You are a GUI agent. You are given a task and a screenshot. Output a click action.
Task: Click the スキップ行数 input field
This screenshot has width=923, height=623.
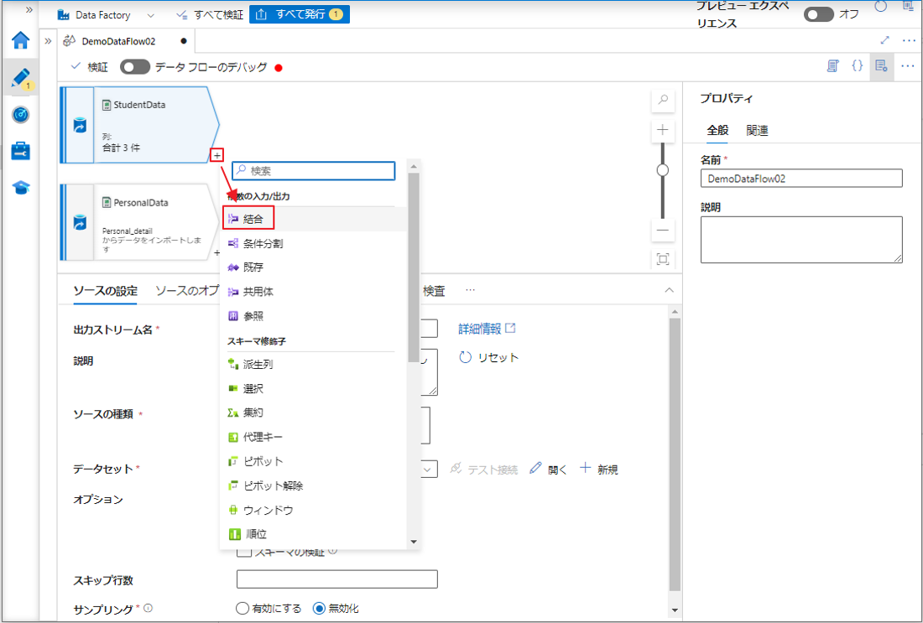coord(336,579)
